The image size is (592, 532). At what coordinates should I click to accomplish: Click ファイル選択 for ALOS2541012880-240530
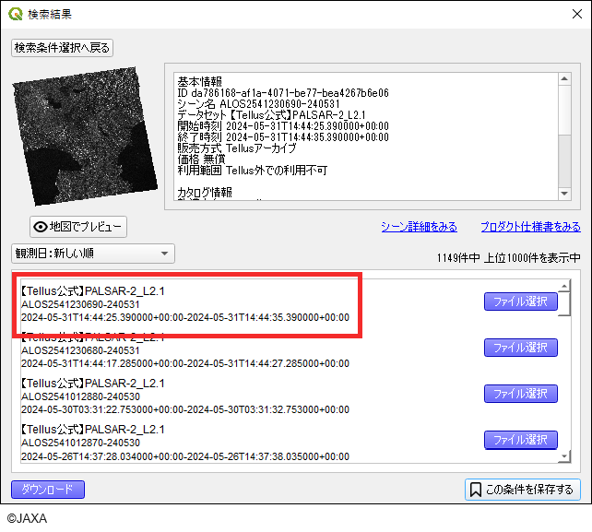pyautogui.click(x=521, y=394)
